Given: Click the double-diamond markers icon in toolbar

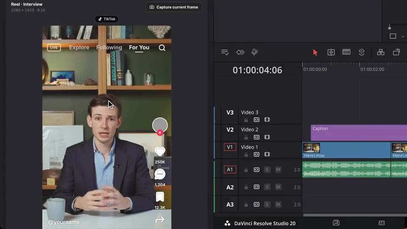Looking at the screenshot, I should pos(240,52).
